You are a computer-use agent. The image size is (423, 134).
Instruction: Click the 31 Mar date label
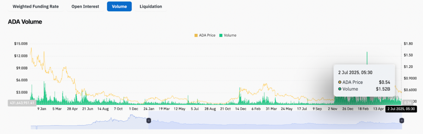pyautogui.click(x=271, y=109)
